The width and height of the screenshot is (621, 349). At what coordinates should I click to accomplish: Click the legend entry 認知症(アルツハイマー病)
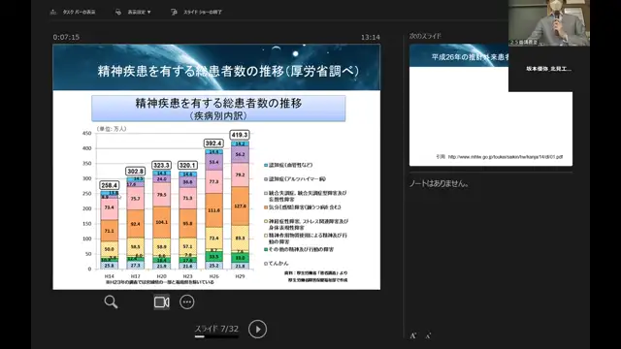tap(295, 178)
